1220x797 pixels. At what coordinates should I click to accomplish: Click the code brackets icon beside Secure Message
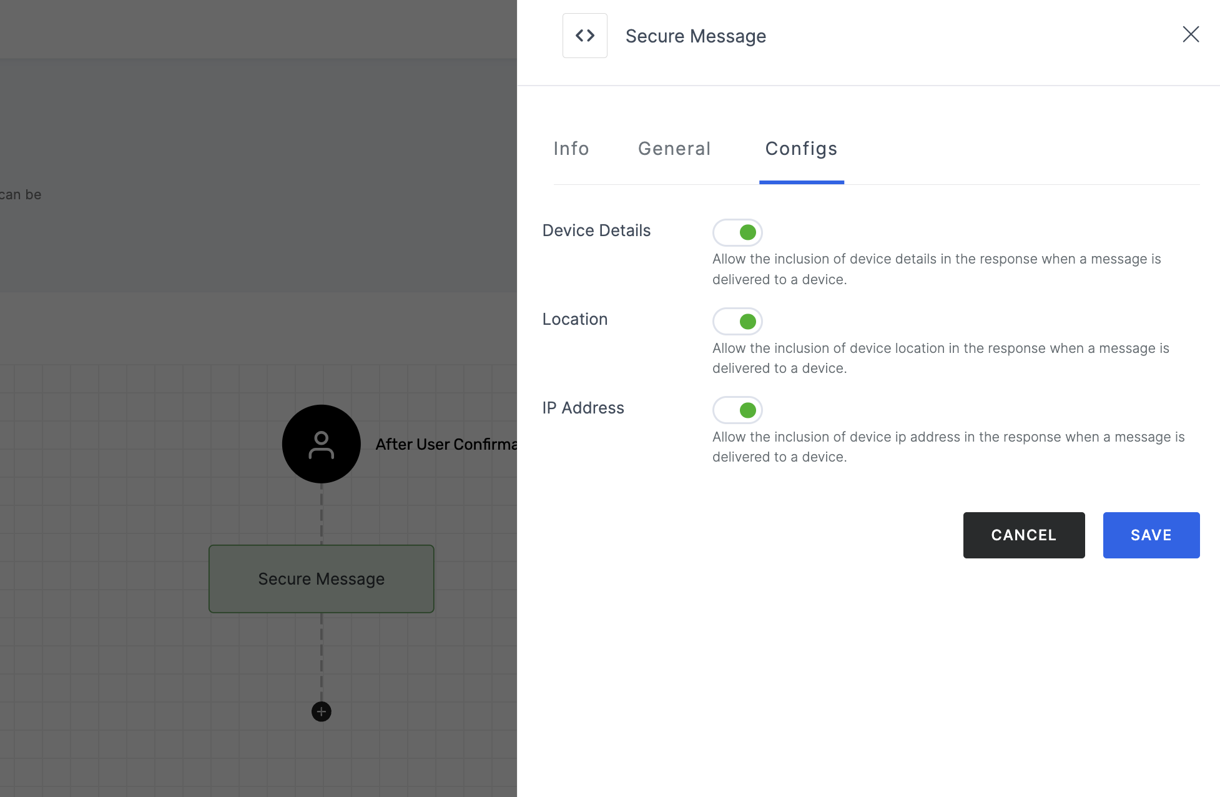click(x=584, y=36)
